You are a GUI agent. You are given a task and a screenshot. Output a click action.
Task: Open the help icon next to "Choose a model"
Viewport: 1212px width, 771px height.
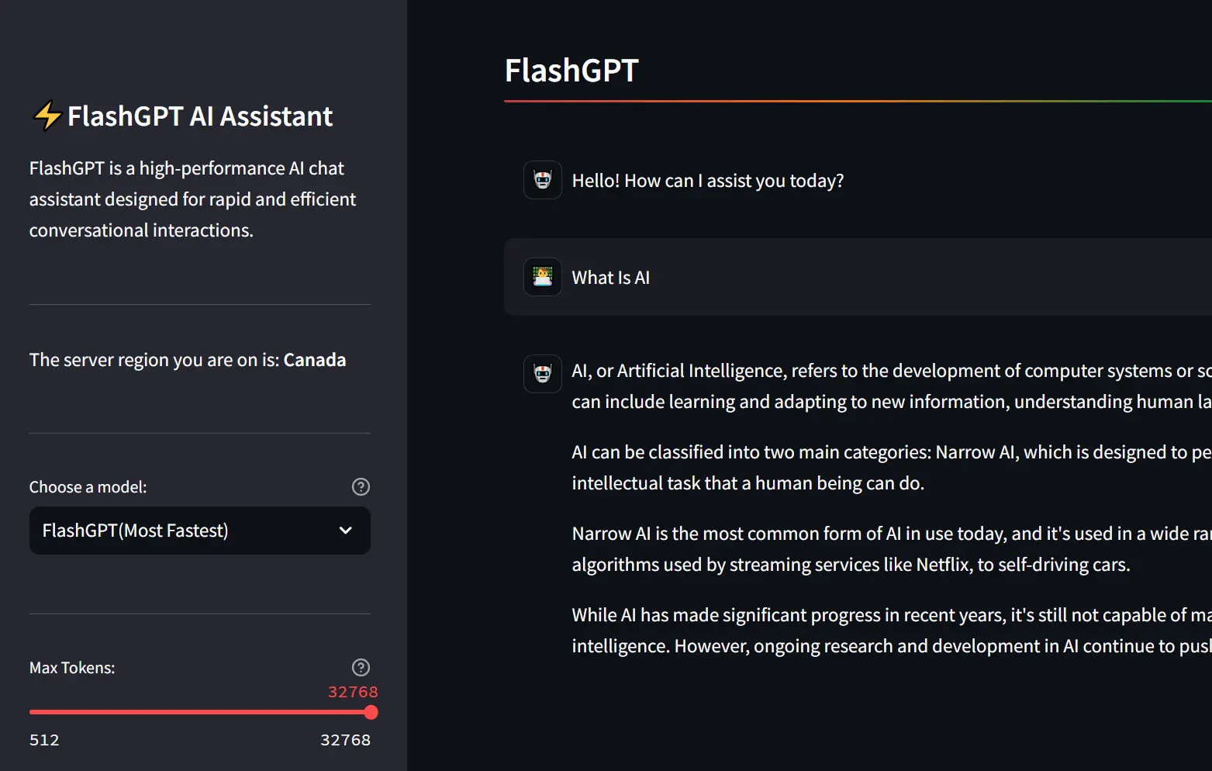coord(361,486)
